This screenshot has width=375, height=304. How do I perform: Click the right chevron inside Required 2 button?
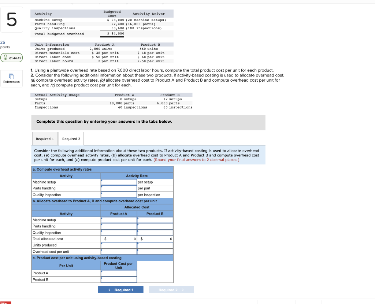(x=183, y=289)
